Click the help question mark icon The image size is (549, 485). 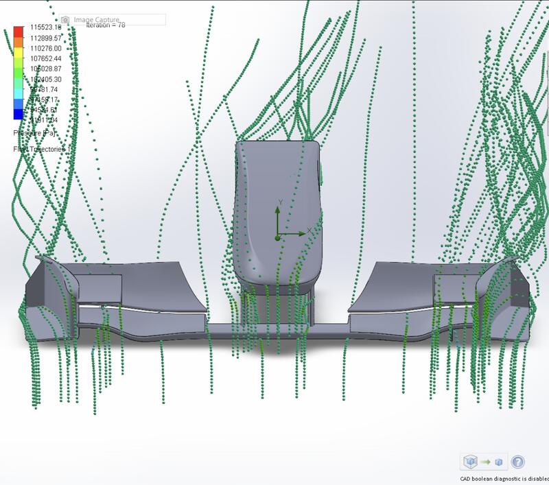[518, 462]
